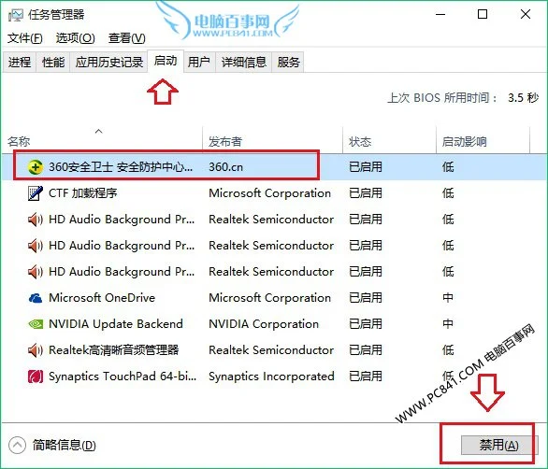Collapse to 简略信息 using circle arrow icon
The width and height of the screenshot is (548, 469).
[x=17, y=446]
